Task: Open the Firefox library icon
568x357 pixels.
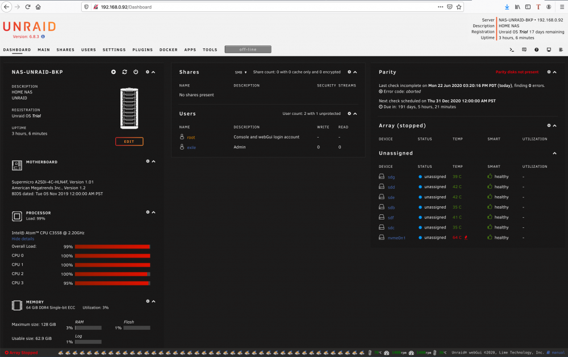Action: point(517,7)
